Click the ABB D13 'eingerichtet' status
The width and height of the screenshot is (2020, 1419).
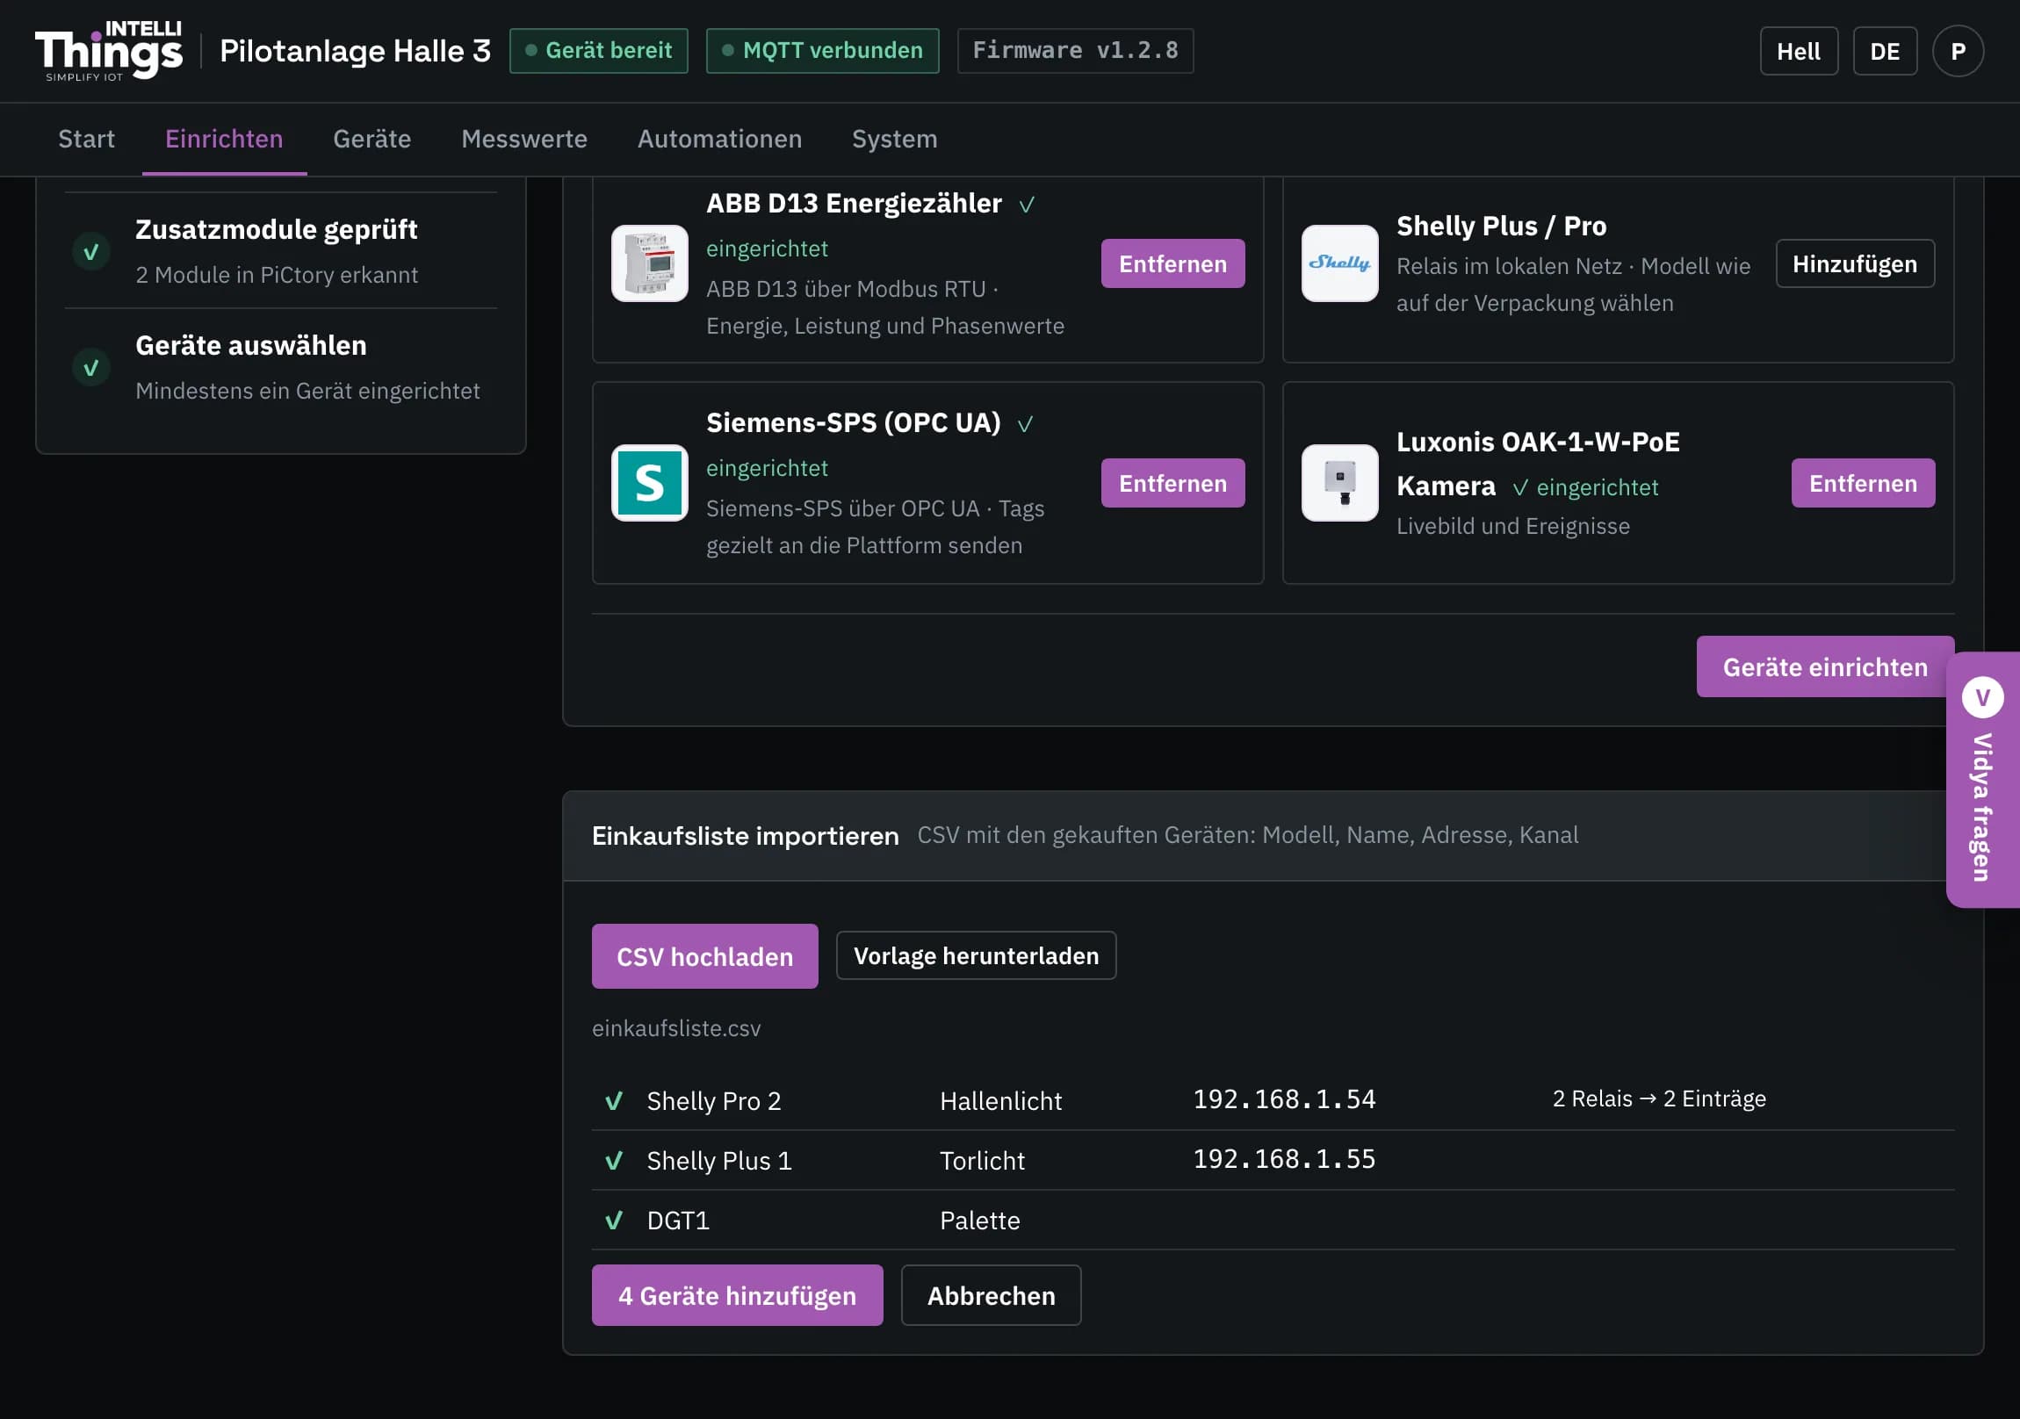click(x=767, y=249)
